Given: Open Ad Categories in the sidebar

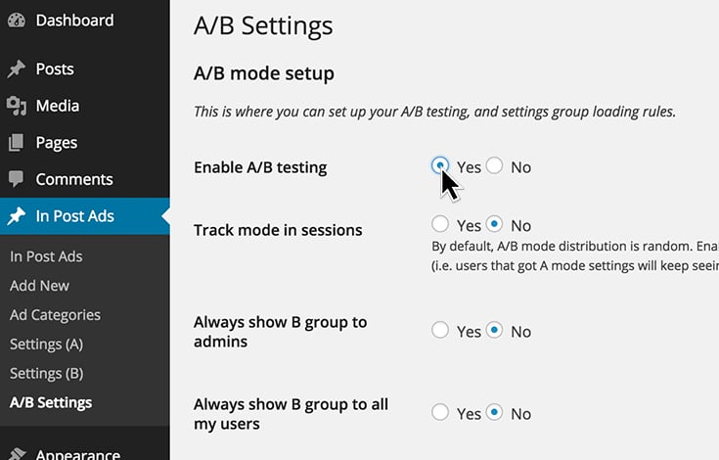Looking at the screenshot, I should pos(55,315).
